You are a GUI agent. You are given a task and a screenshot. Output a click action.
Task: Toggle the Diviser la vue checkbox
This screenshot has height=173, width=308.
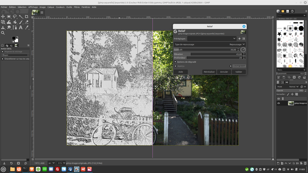[x=231, y=66]
